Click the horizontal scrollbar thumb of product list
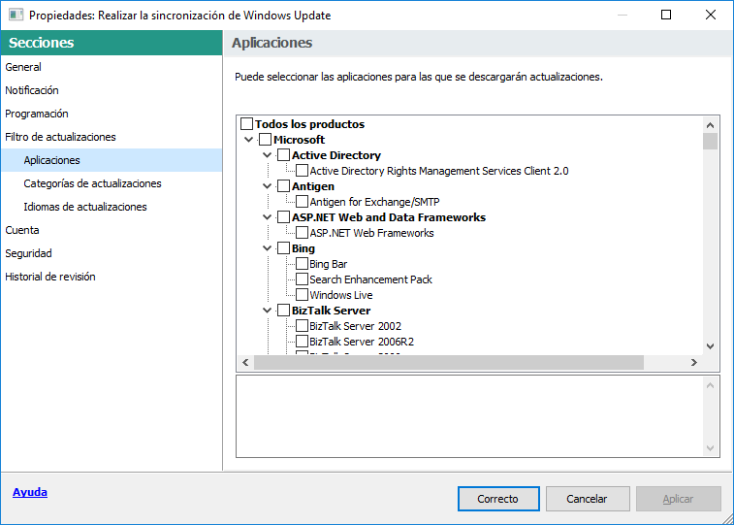The width and height of the screenshot is (734, 525). 449,362
